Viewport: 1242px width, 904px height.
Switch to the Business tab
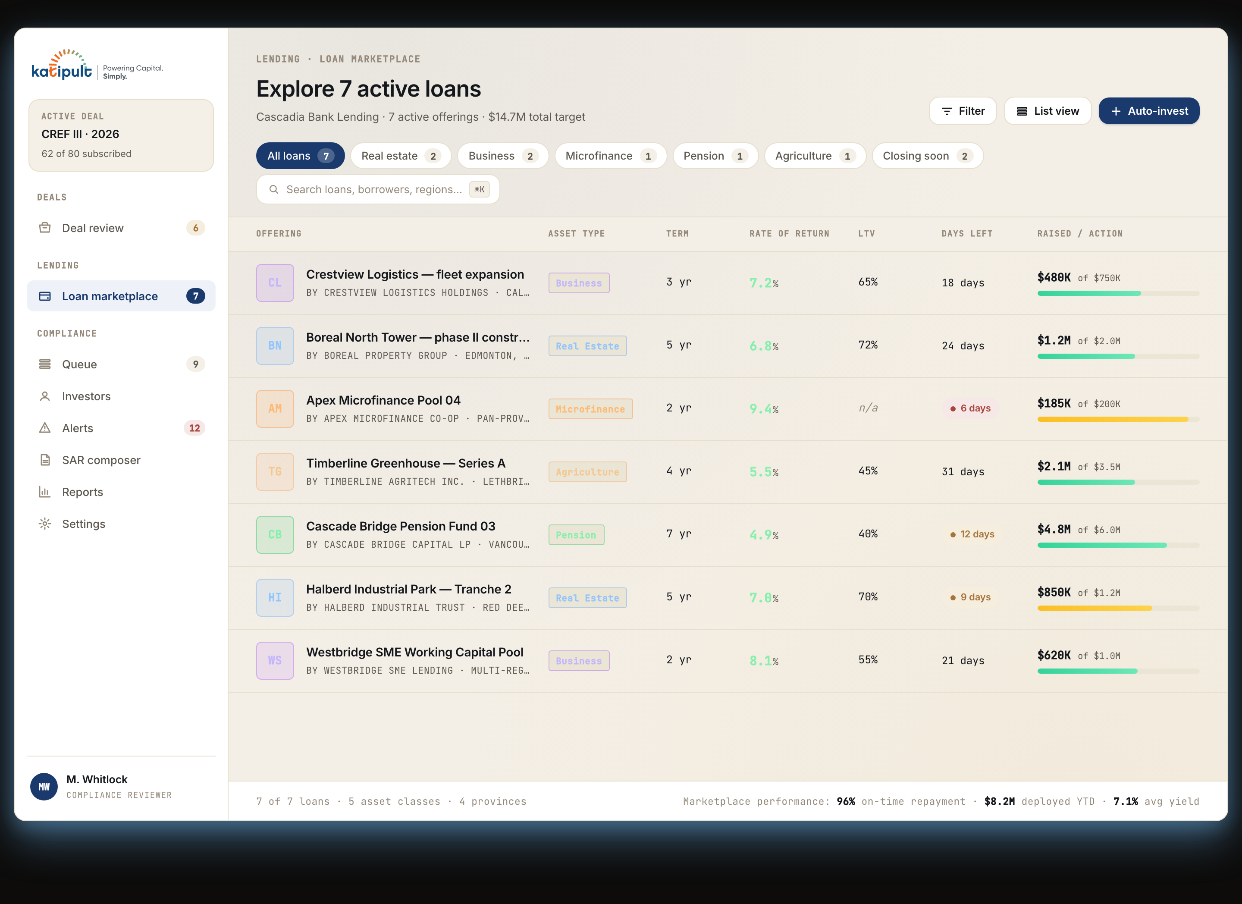tap(503, 156)
